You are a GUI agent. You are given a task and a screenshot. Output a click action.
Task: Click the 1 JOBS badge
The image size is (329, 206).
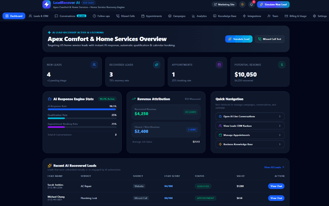coord(192,130)
